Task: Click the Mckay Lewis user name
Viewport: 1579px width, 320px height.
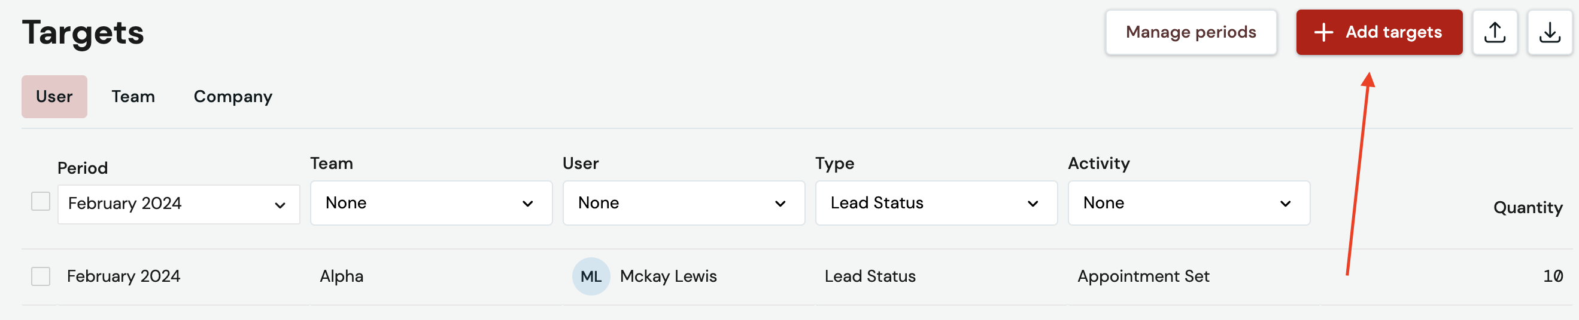Action: [668, 276]
